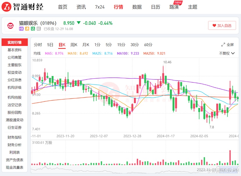Screen dimensions: 241x176
Task: Open 数据 in the top navigation
Action: pyautogui.click(x=137, y=7)
